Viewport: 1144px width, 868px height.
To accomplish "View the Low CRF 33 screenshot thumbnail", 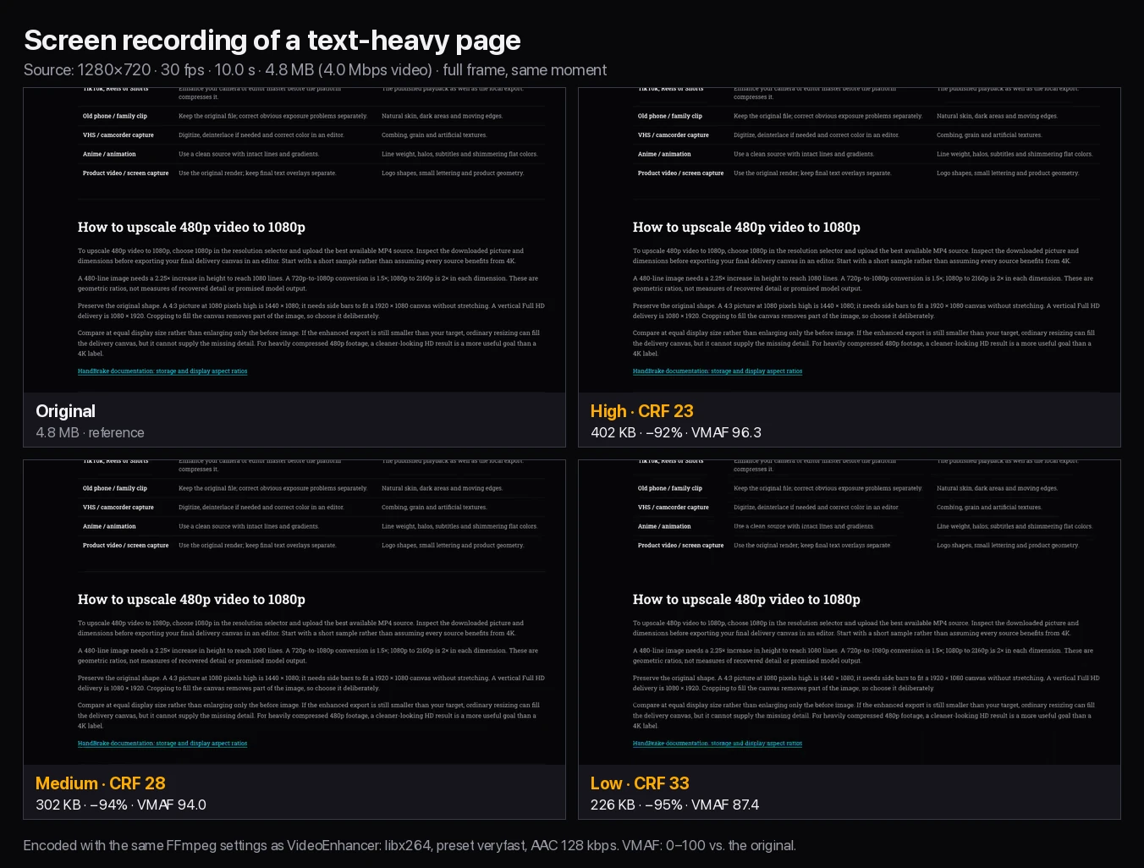I will tap(850, 613).
